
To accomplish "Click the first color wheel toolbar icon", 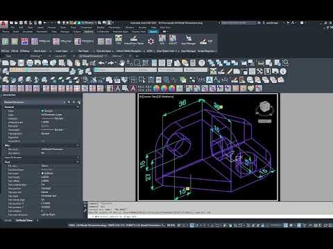I will tap(156, 89).
